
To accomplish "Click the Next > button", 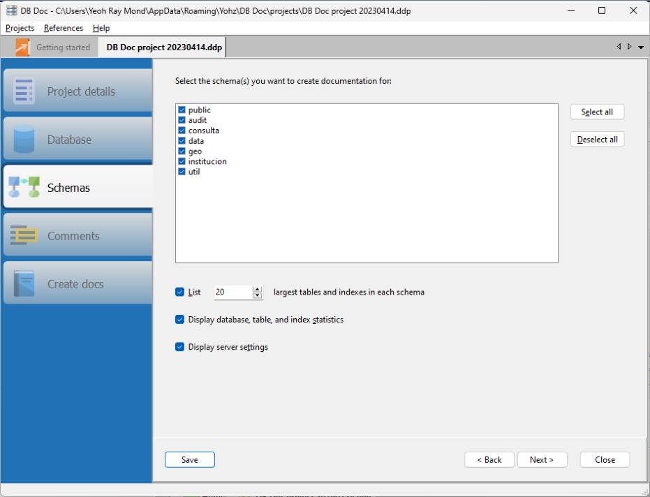I will point(541,459).
